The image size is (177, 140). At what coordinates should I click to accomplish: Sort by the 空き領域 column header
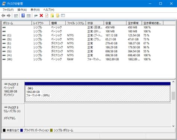(134, 23)
